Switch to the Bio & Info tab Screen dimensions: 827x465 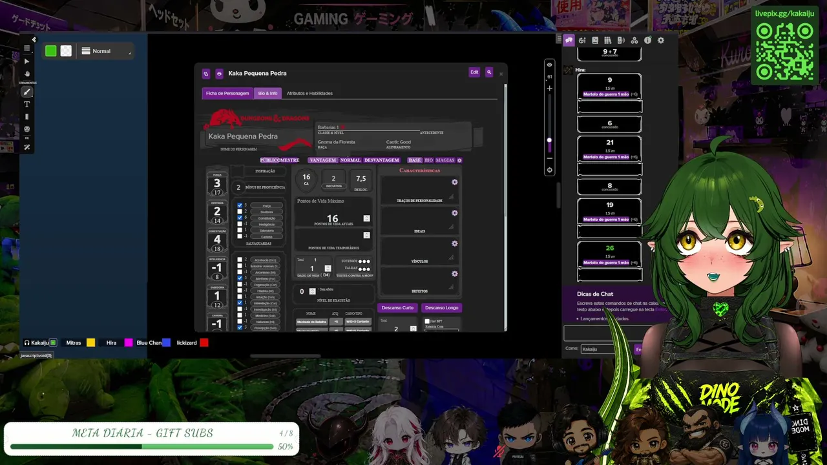click(x=267, y=94)
